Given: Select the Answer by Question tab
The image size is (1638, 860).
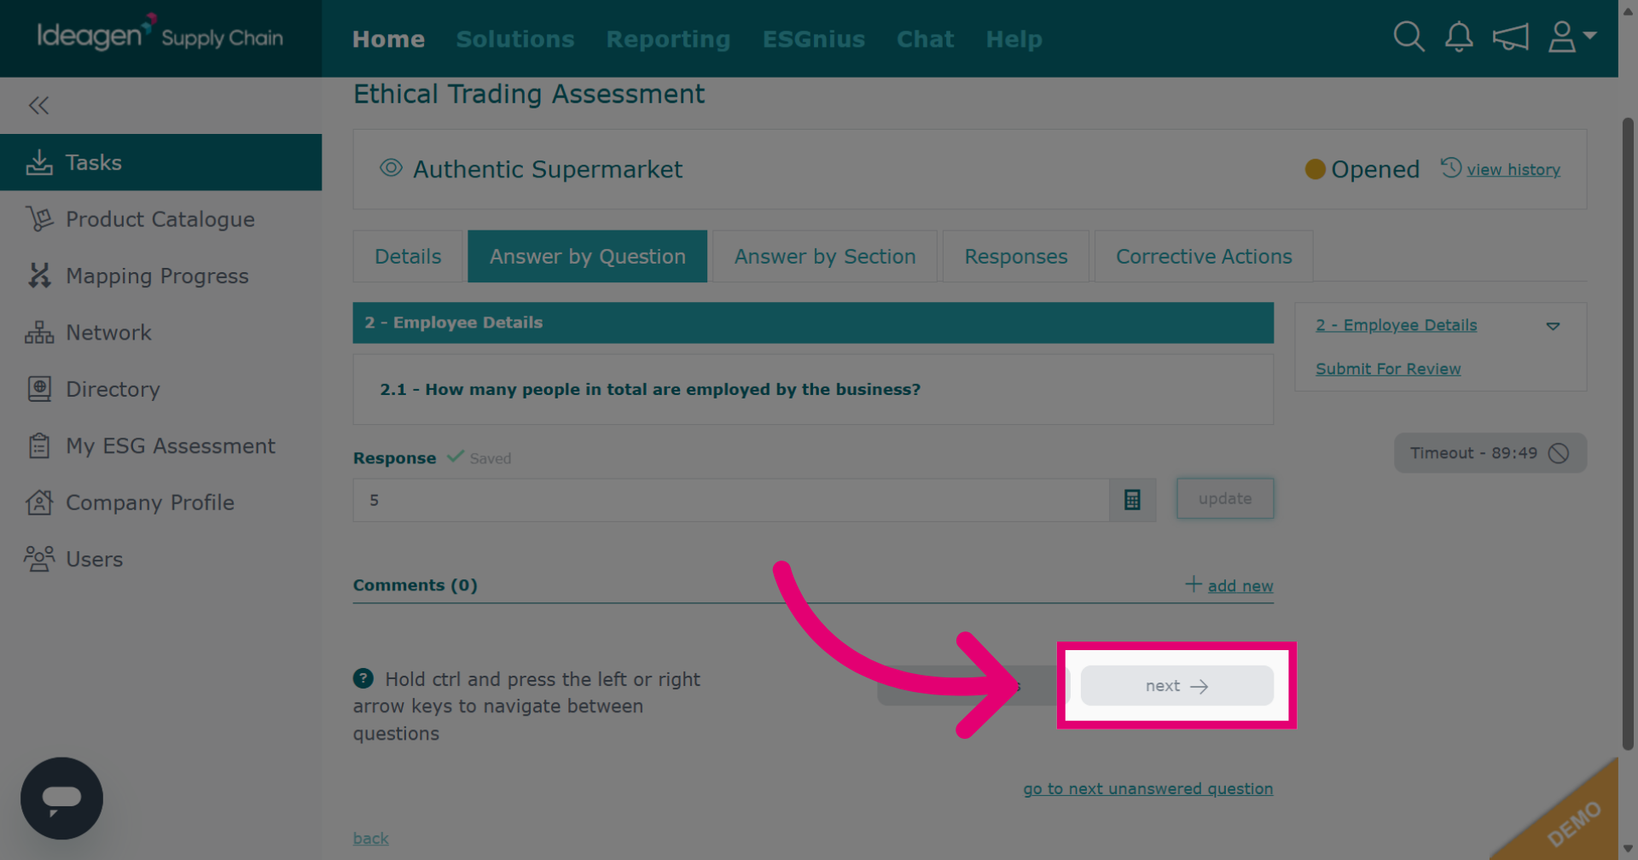Looking at the screenshot, I should point(587,256).
